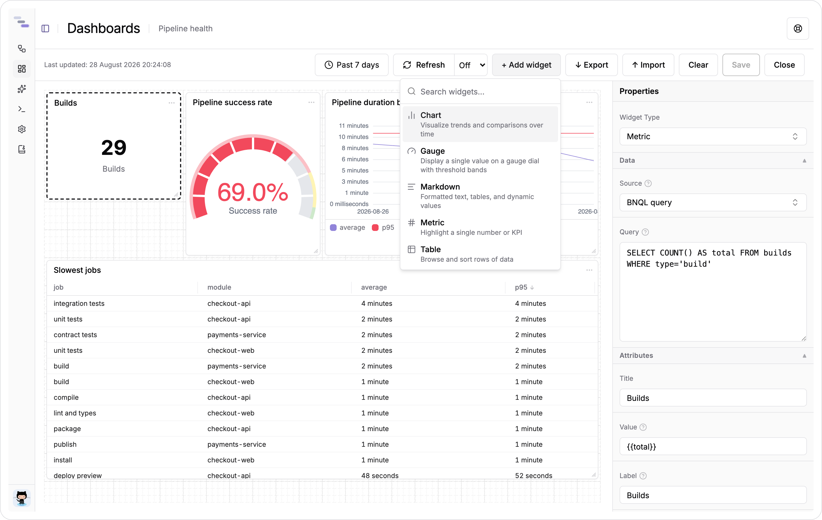Click the Clear button

(698, 65)
